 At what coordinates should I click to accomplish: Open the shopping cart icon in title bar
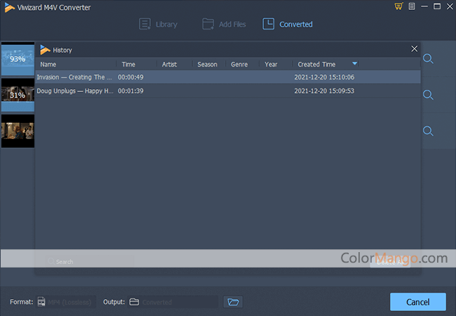click(398, 6)
